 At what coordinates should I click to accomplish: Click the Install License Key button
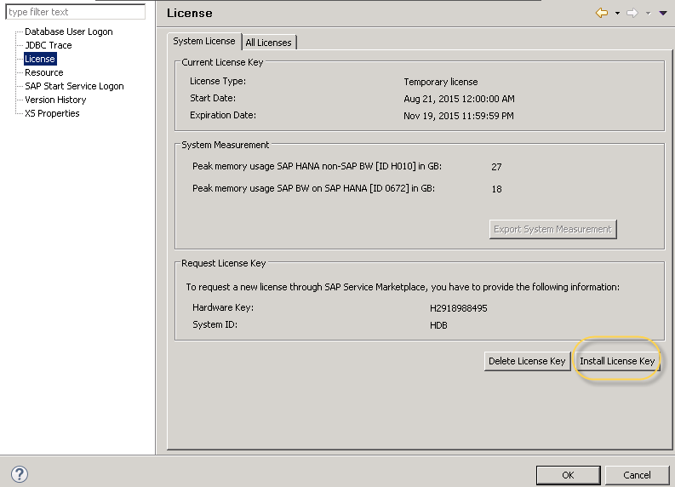(x=617, y=361)
